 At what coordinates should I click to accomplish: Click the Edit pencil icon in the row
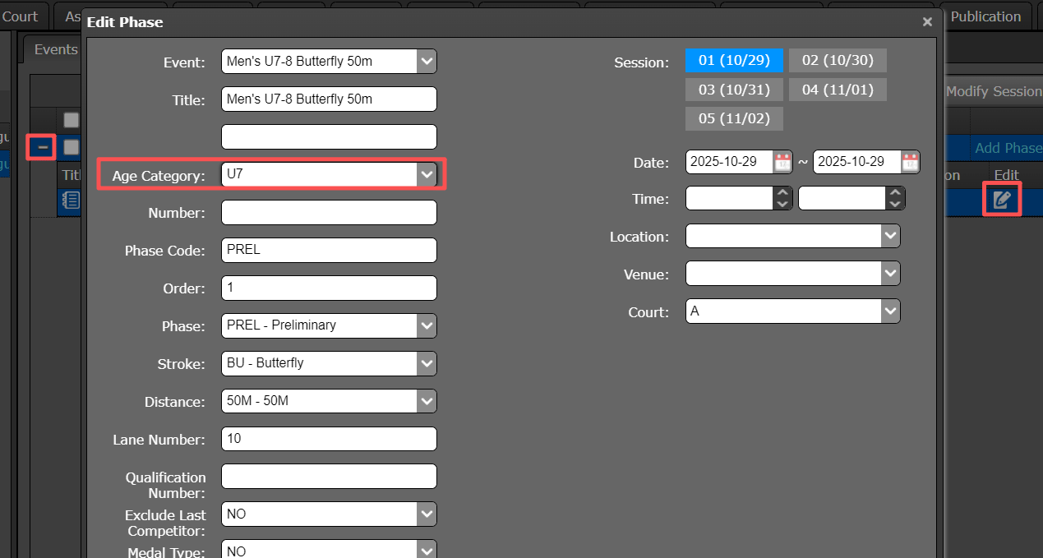pyautogui.click(x=1001, y=200)
